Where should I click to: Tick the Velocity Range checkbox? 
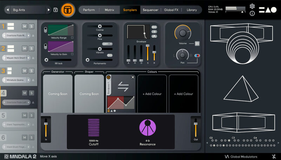(72, 38)
